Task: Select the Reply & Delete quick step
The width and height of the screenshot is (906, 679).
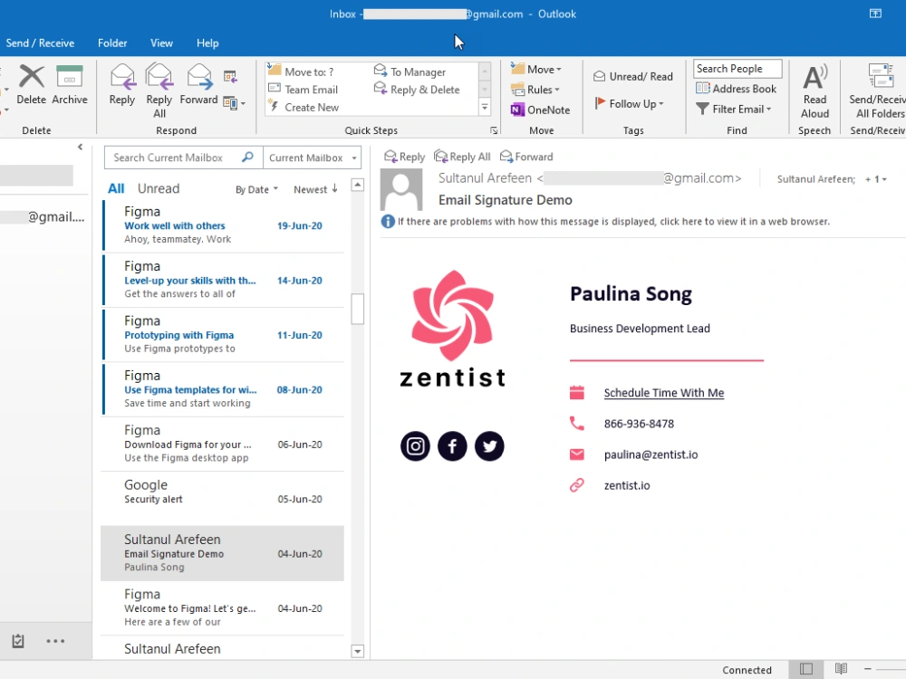Action: [x=417, y=90]
